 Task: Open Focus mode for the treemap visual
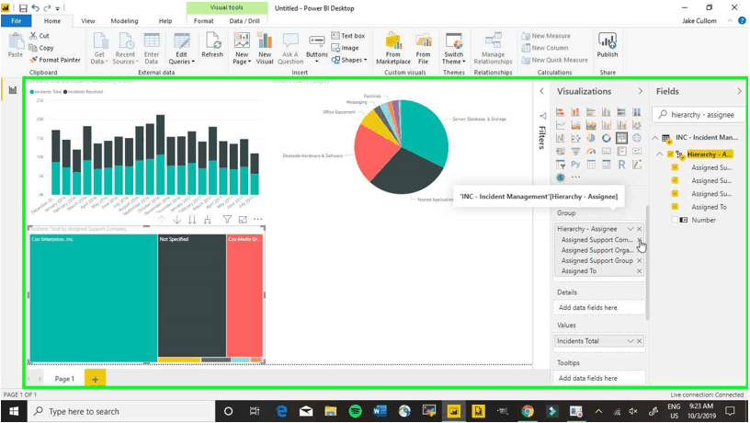243,220
